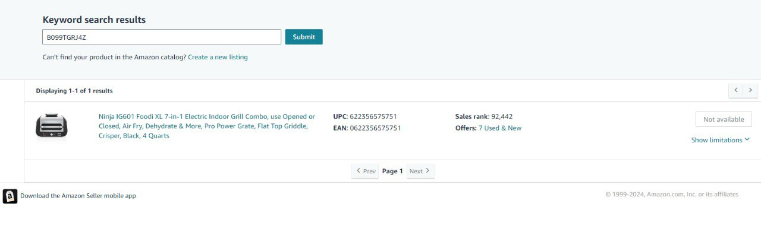The width and height of the screenshot is (761, 251).
Task: Click the Displaying 1-1 of 1 results text
Action: pyautogui.click(x=74, y=91)
